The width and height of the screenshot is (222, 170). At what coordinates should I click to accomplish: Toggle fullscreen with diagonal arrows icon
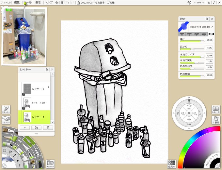[214, 3]
